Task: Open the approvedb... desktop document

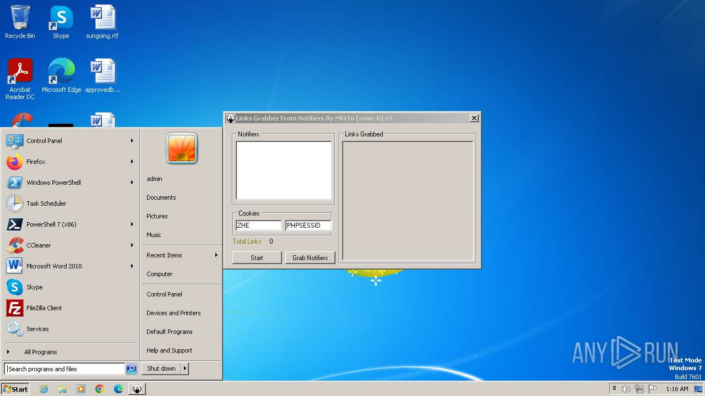Action: 102,76
